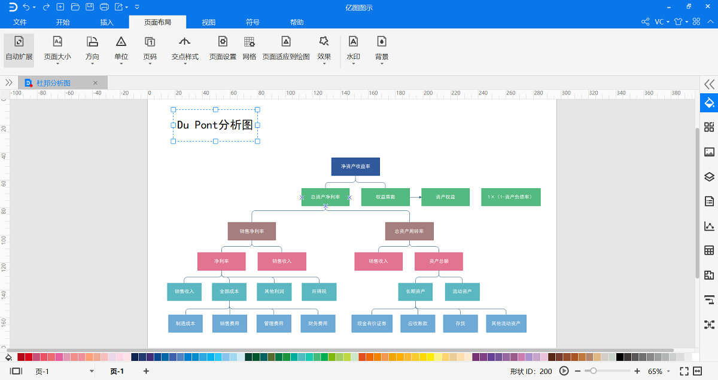This screenshot has width=718, height=380.
Task: Click the 水印 watermark icon
Action: 353,49
